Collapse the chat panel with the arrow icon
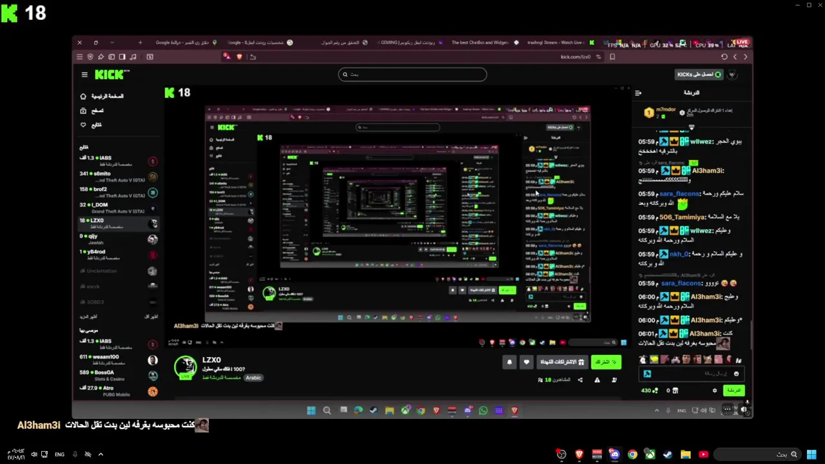 point(638,93)
